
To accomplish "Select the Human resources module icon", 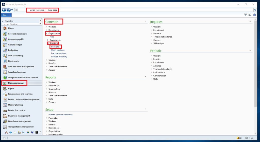I will (x=5, y=83).
